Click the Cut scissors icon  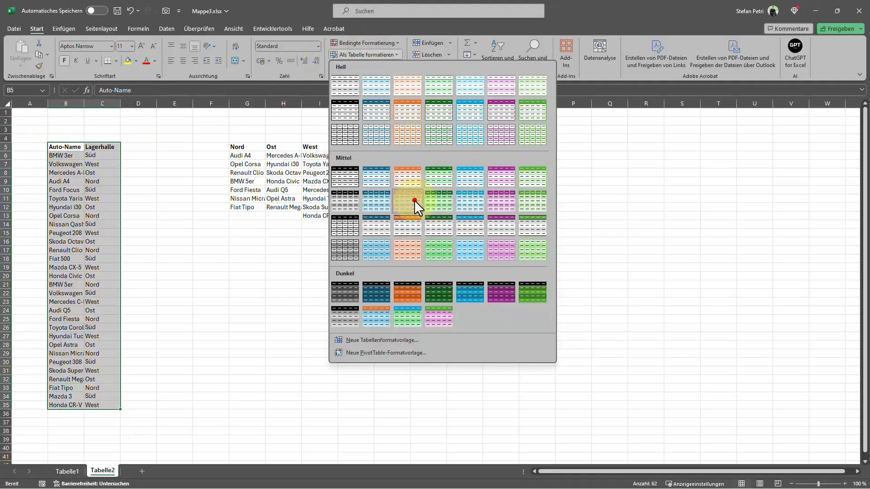[x=39, y=43]
